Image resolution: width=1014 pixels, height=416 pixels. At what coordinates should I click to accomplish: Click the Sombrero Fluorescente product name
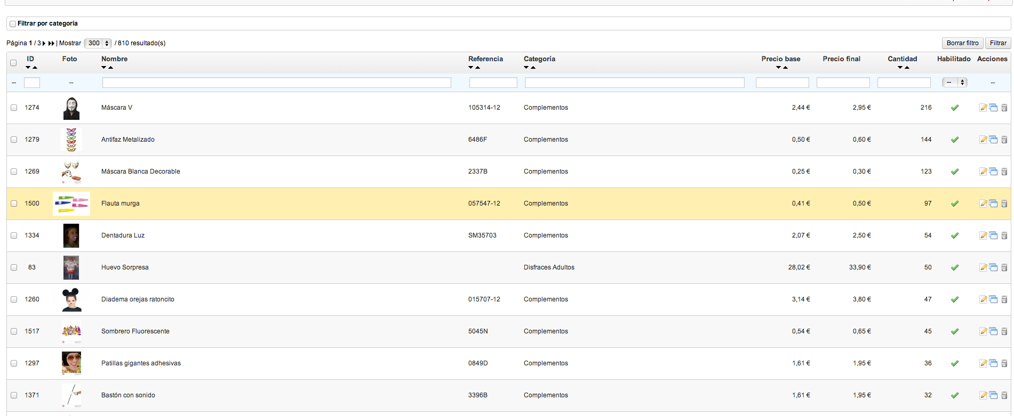click(135, 331)
